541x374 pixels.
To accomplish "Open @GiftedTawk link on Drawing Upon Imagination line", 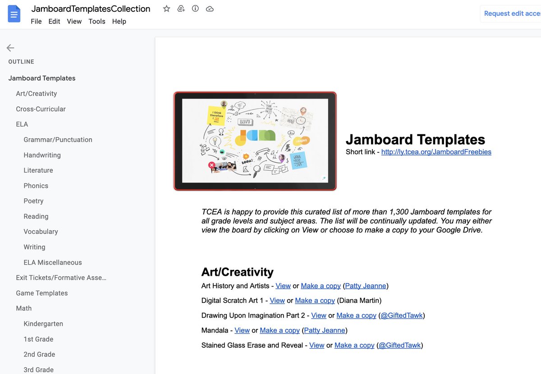I will pyautogui.click(x=402, y=315).
